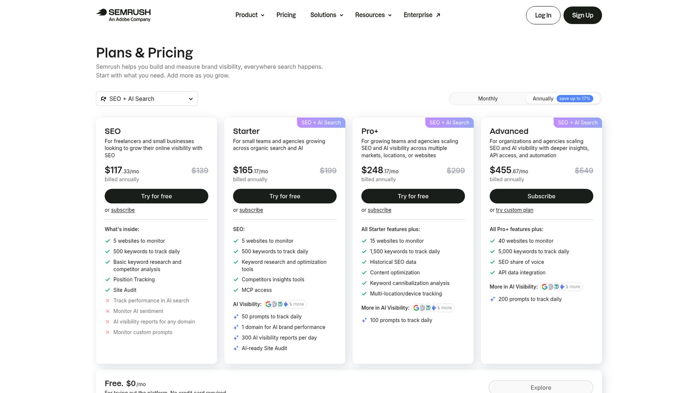Click checkmark beside 15 websites to monitor
Screen dimensions: 698x393
click(x=364, y=241)
